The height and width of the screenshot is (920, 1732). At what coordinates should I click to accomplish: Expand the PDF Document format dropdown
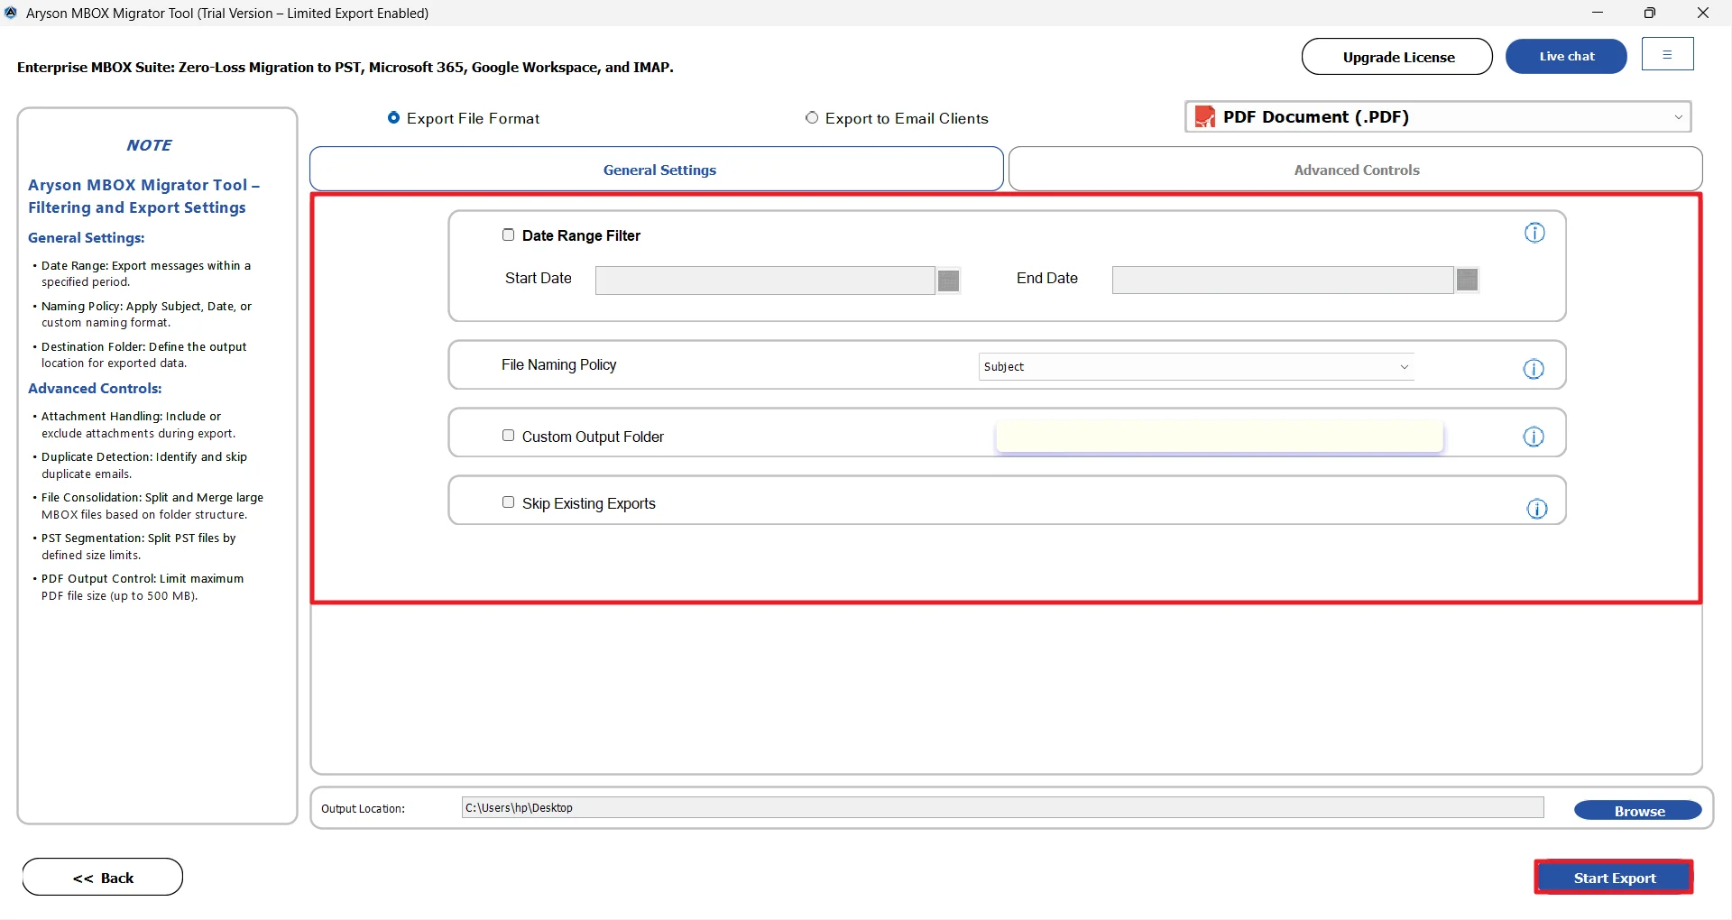[x=1438, y=116]
